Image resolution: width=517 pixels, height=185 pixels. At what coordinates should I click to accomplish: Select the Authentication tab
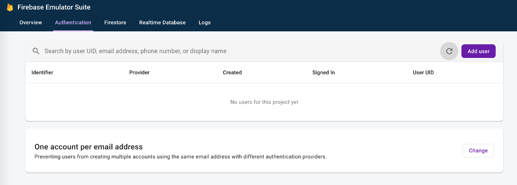pos(73,22)
